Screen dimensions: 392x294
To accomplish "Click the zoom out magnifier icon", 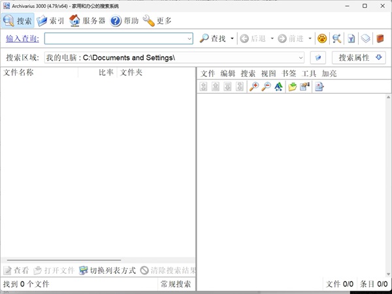I will point(267,87).
